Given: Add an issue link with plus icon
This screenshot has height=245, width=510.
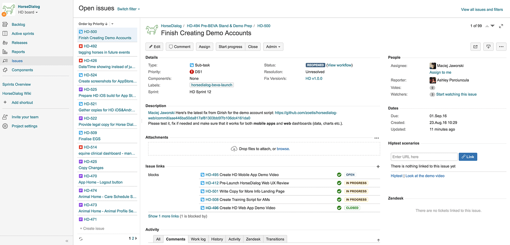Looking at the screenshot, I should coord(378,167).
